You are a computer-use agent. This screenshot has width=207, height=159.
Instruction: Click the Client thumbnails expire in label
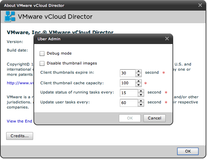point(67,72)
